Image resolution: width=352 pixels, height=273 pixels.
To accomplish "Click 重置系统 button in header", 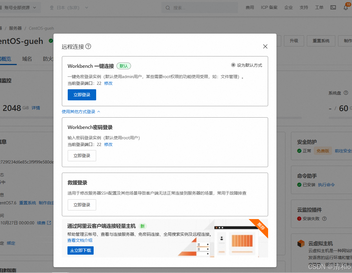I will (321, 41).
